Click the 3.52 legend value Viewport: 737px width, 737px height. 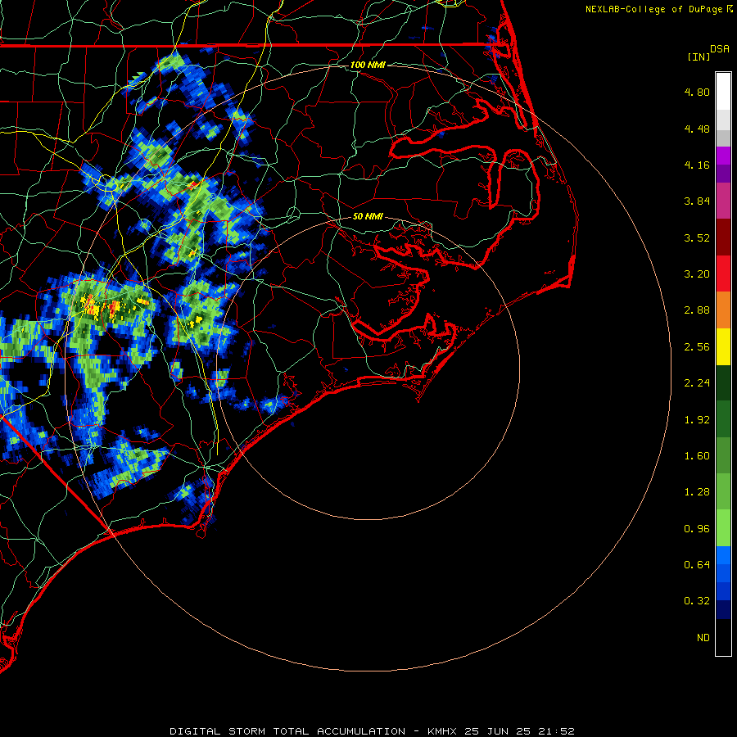click(x=697, y=237)
